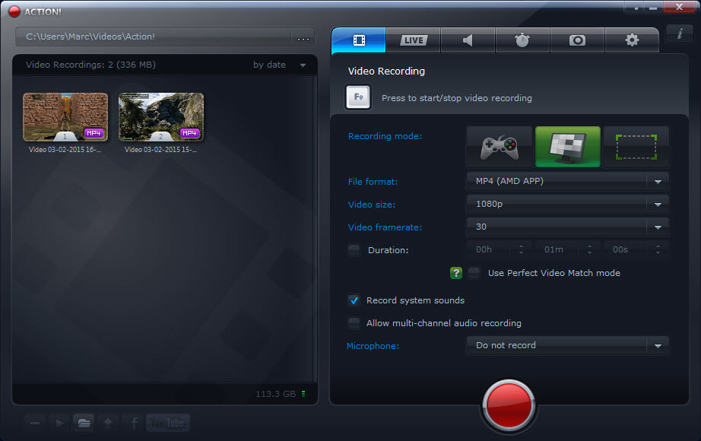Viewport: 701px width, 441px height.
Task: Enable the Duration checkbox
Action: point(354,250)
